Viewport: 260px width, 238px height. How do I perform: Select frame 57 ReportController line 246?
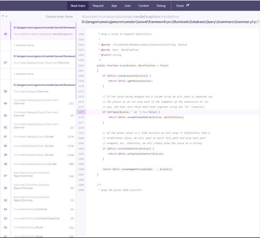tap(38, 174)
